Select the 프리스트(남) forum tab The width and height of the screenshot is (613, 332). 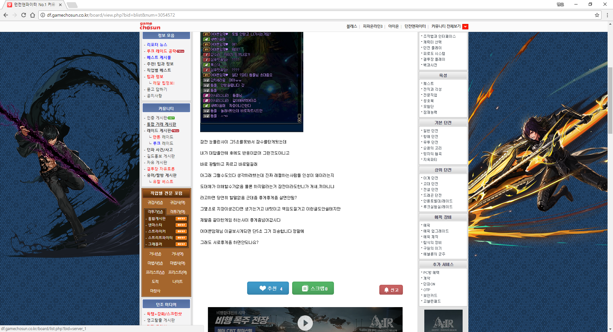click(155, 273)
